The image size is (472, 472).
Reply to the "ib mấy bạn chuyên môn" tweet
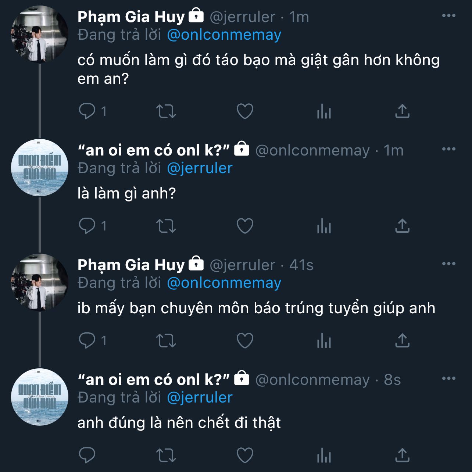pos(87,340)
